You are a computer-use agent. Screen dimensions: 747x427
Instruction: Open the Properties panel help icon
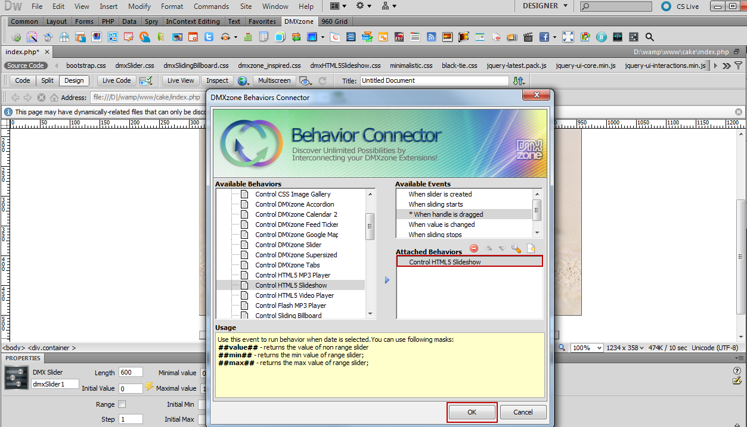(x=737, y=371)
